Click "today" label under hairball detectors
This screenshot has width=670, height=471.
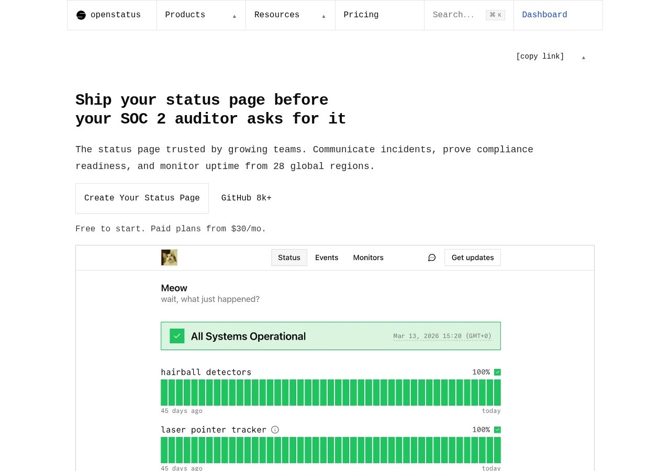pyautogui.click(x=492, y=411)
